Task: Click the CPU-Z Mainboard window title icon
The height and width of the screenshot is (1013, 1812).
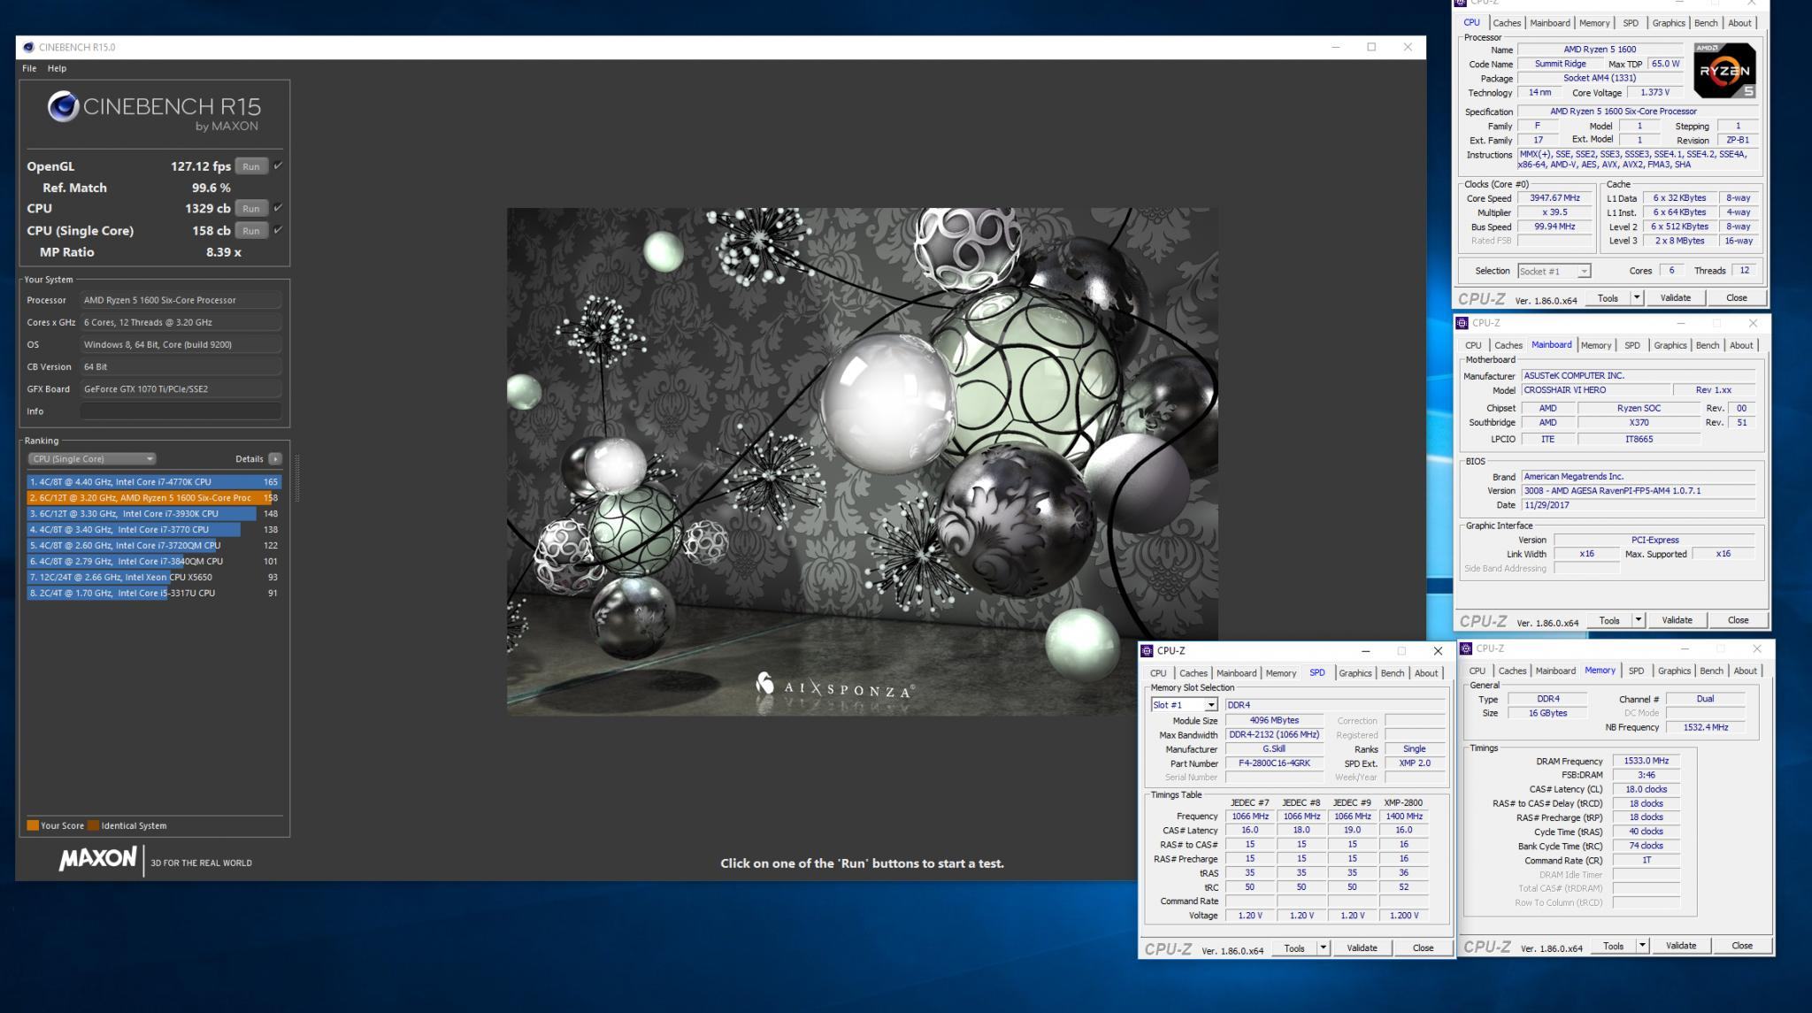Action: pos(1462,323)
